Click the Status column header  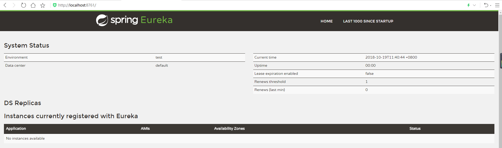coord(415,129)
